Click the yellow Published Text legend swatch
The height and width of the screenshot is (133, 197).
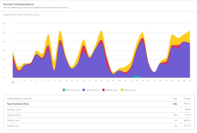122,90
